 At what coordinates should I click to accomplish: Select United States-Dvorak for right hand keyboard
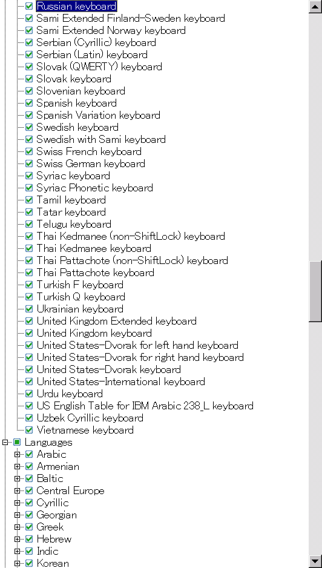pos(140,357)
